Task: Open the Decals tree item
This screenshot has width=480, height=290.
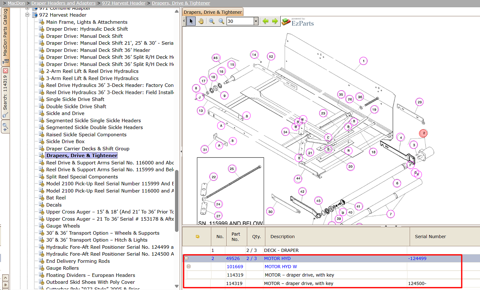Action: coord(54,205)
